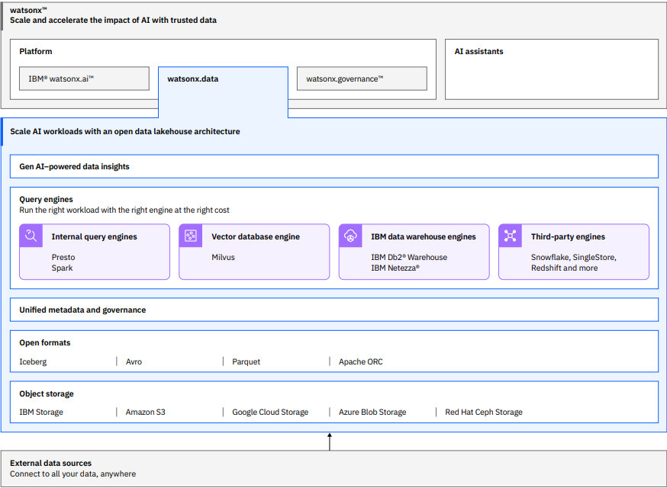Click Avro open format

tap(134, 361)
